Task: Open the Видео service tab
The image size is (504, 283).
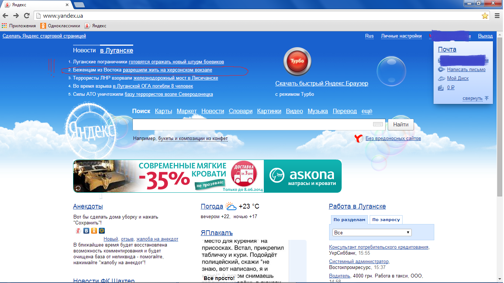Action: pyautogui.click(x=294, y=111)
